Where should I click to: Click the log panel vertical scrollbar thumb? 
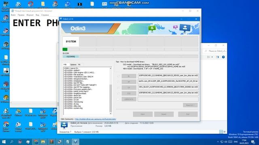pyautogui.click(x=110, y=98)
